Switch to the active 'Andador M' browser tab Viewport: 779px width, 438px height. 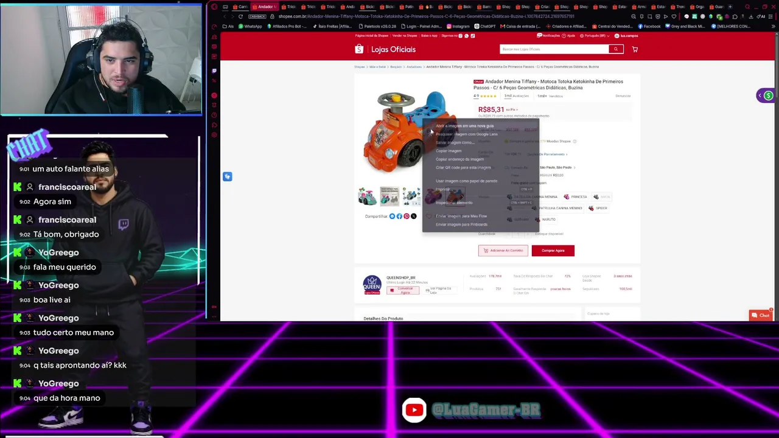point(265,7)
